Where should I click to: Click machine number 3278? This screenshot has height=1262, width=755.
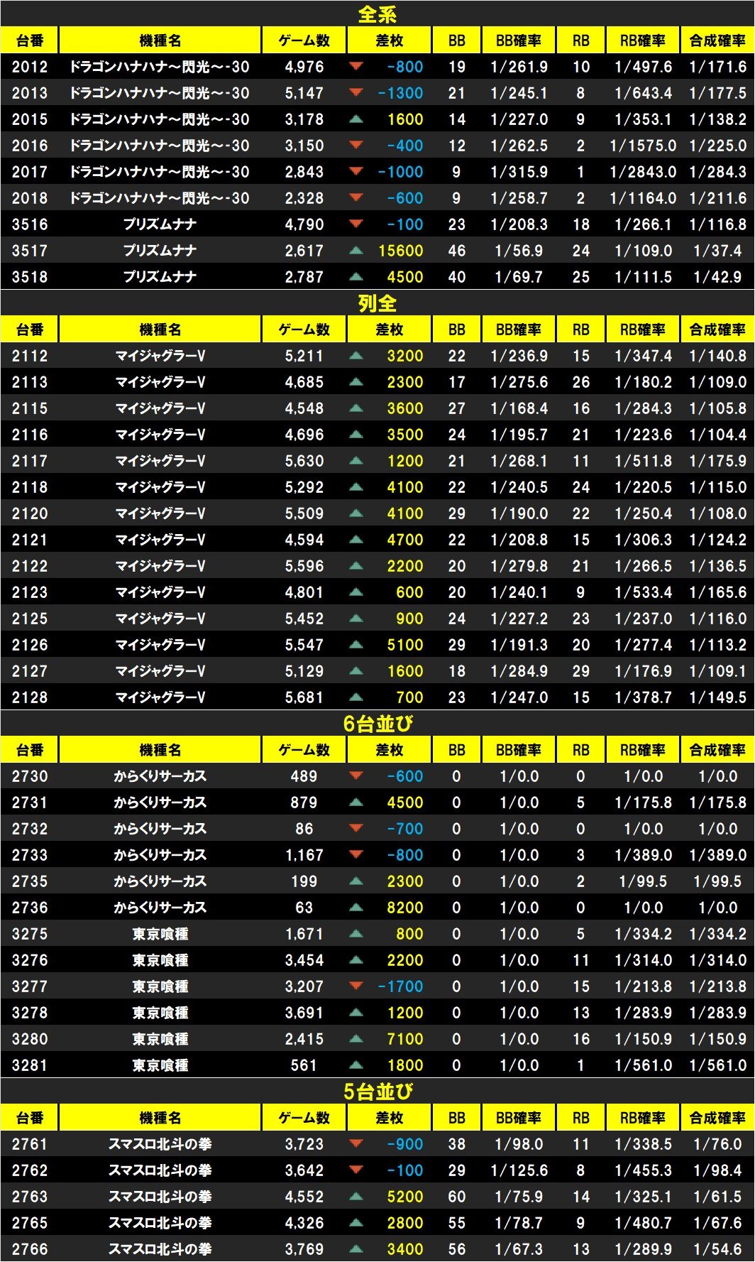[30, 1013]
